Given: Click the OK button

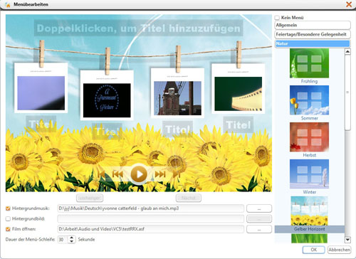Looking at the screenshot, I should coord(313,250).
